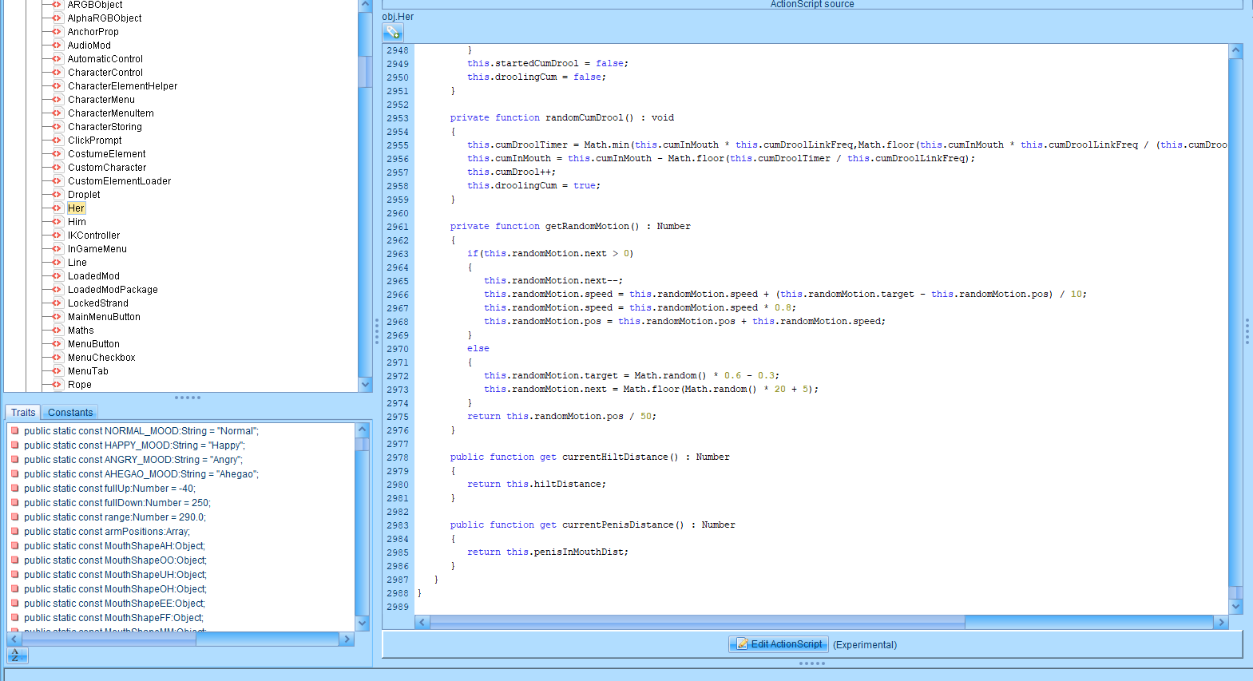Image resolution: width=1253 pixels, height=681 pixels.
Task: Open the CharacterStoring class
Action: (105, 127)
